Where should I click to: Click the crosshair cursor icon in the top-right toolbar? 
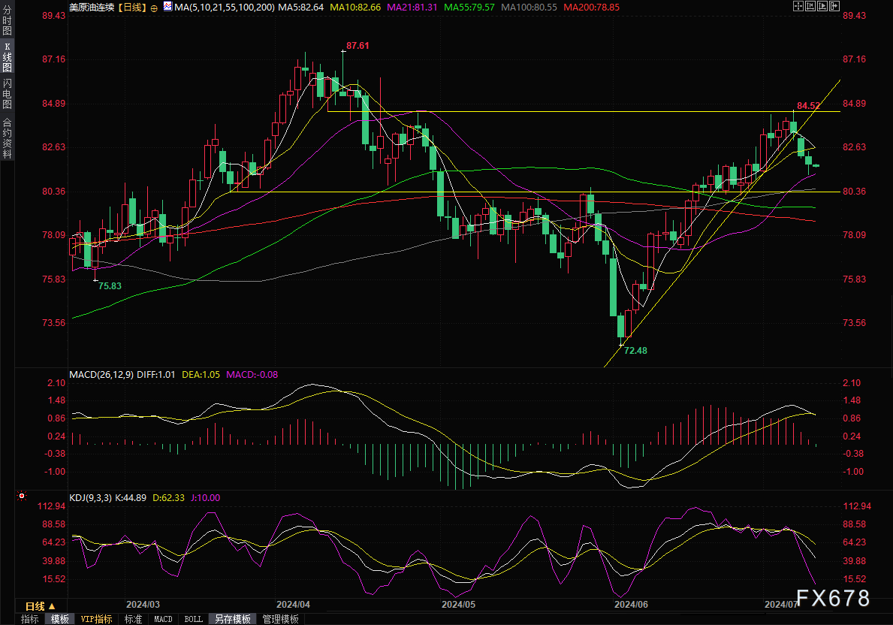pos(798,7)
